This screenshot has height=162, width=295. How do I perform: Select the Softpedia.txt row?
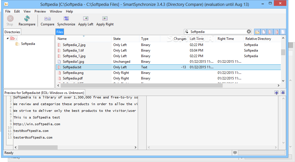pos(168,67)
